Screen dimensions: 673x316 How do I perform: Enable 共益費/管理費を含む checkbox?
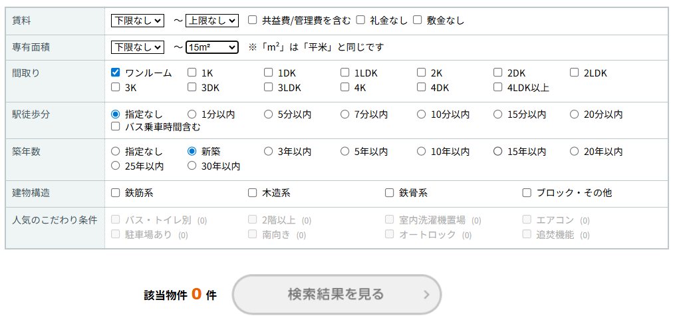(x=253, y=20)
